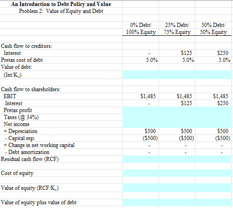233x208 pixels.
Task: Select the Value of equity input cell for 25% Debt
Action: [x=177, y=188]
